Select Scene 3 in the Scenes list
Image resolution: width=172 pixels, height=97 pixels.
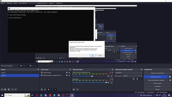tap(20, 75)
